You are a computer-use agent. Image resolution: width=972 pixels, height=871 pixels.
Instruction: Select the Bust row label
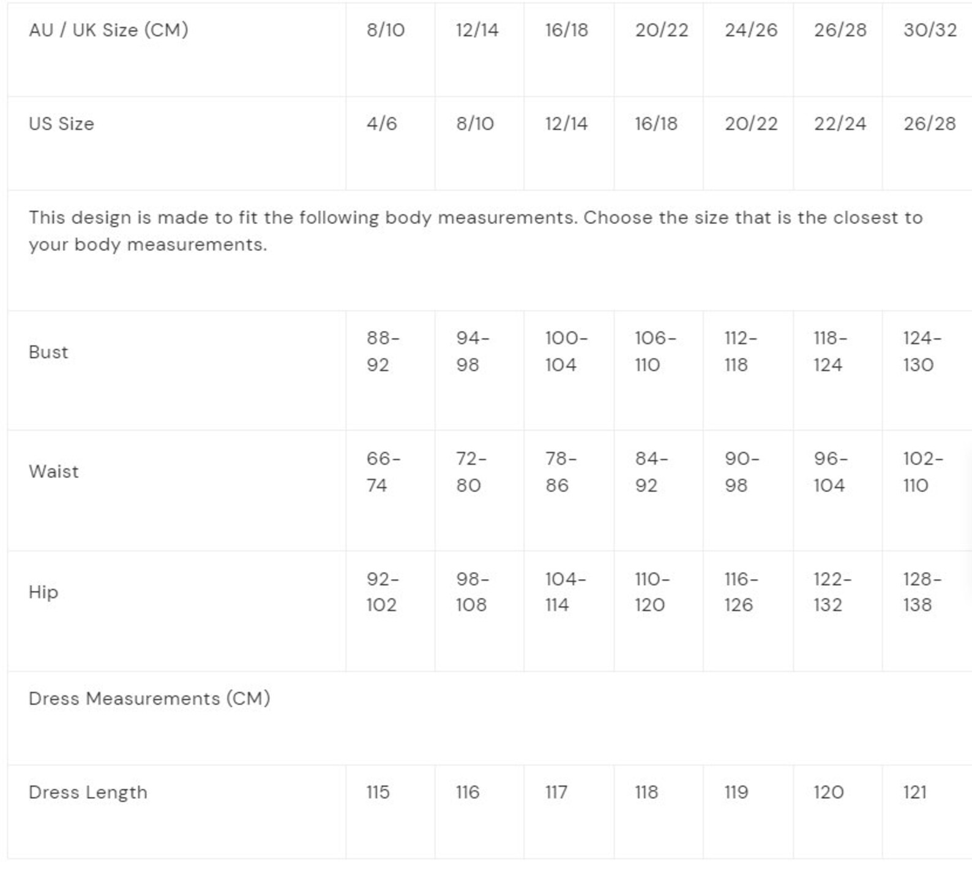coord(48,352)
